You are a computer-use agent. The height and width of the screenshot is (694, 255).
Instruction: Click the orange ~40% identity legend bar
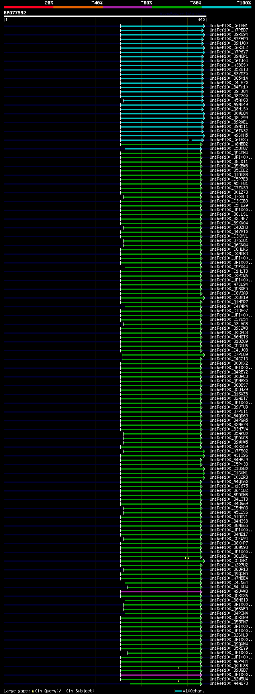[x=78, y=7]
